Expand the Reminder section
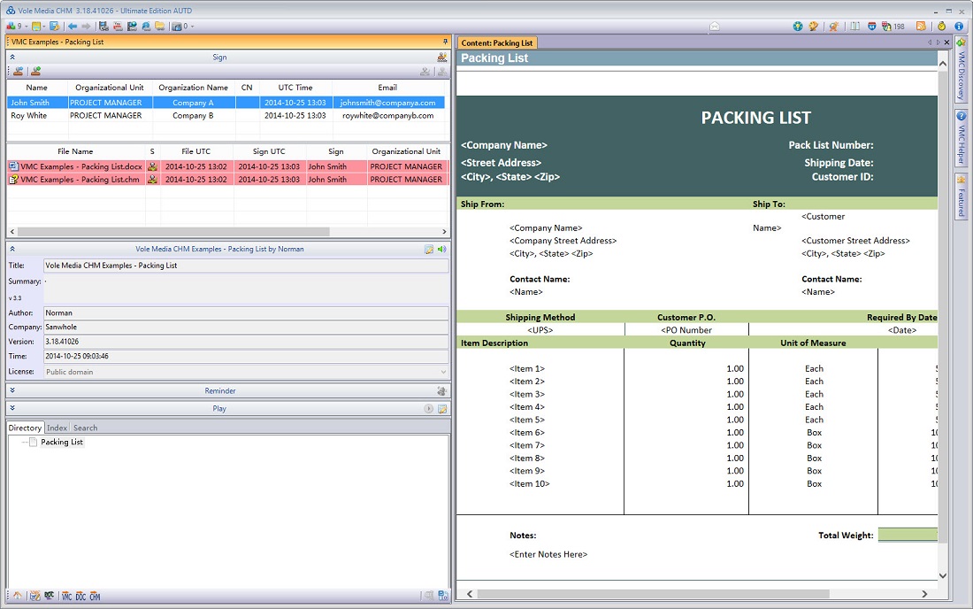The image size is (973, 609). [12, 390]
